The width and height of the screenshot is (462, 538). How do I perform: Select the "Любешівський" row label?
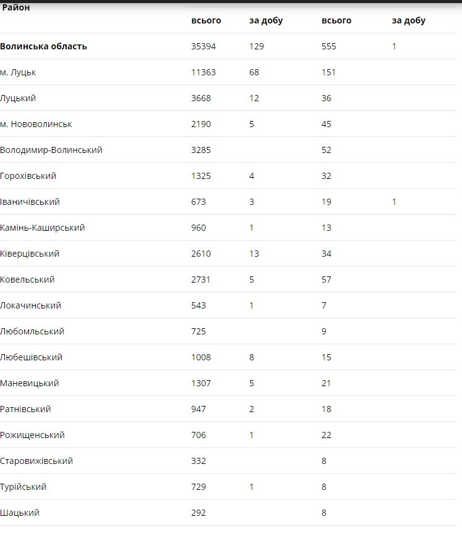pyautogui.click(x=31, y=357)
